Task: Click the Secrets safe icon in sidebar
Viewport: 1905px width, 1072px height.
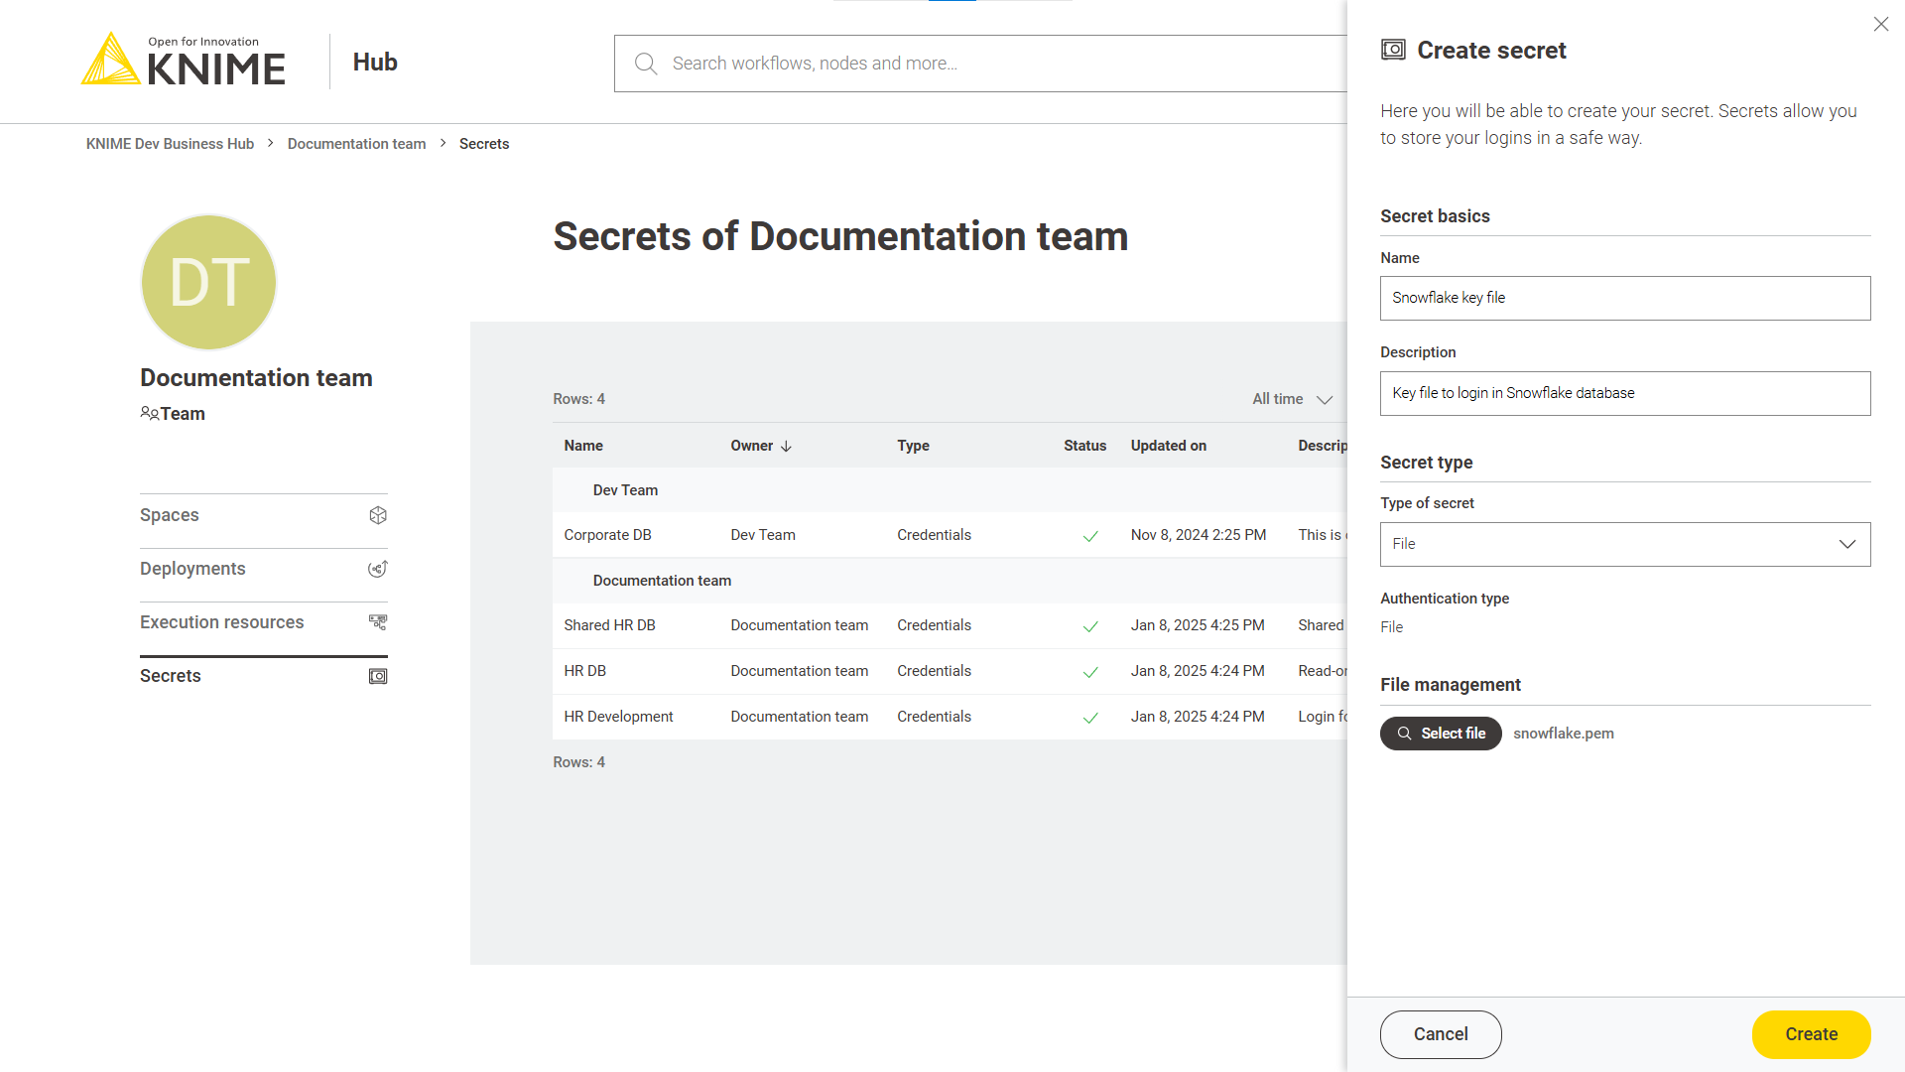Action: coord(378,676)
